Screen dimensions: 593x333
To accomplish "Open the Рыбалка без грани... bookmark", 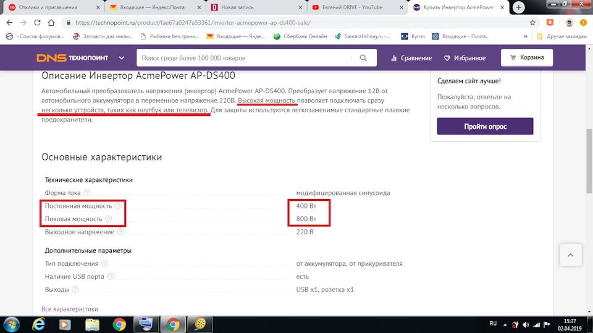I will (169, 36).
